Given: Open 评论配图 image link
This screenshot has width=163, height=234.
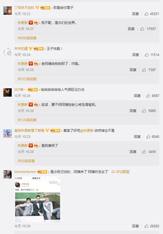Looking at the screenshot, I should click(x=120, y=172).
